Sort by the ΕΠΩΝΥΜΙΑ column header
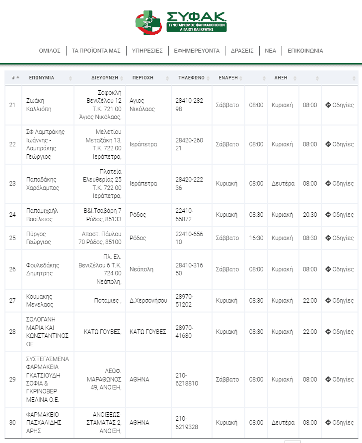Image resolution: width=362 pixels, height=443 pixels. 48,78
